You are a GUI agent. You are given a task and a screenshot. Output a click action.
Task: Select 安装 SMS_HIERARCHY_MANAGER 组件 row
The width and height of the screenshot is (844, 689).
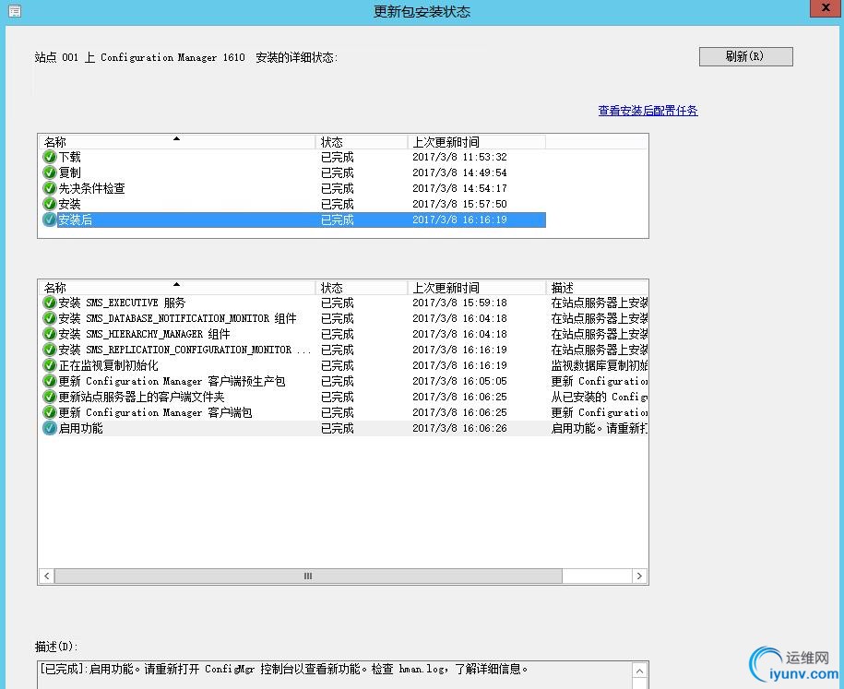344,334
